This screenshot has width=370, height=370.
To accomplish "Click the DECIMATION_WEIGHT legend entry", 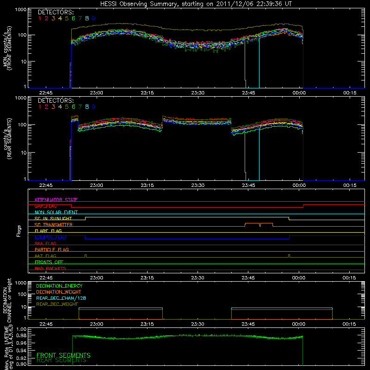I will point(59,292).
